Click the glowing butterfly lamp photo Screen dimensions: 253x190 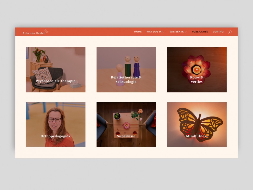(197, 124)
